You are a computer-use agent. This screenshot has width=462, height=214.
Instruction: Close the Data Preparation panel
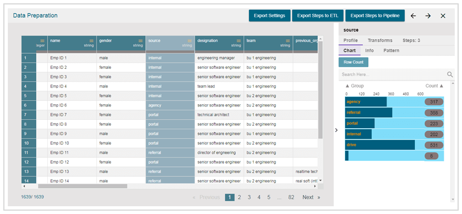(x=443, y=16)
